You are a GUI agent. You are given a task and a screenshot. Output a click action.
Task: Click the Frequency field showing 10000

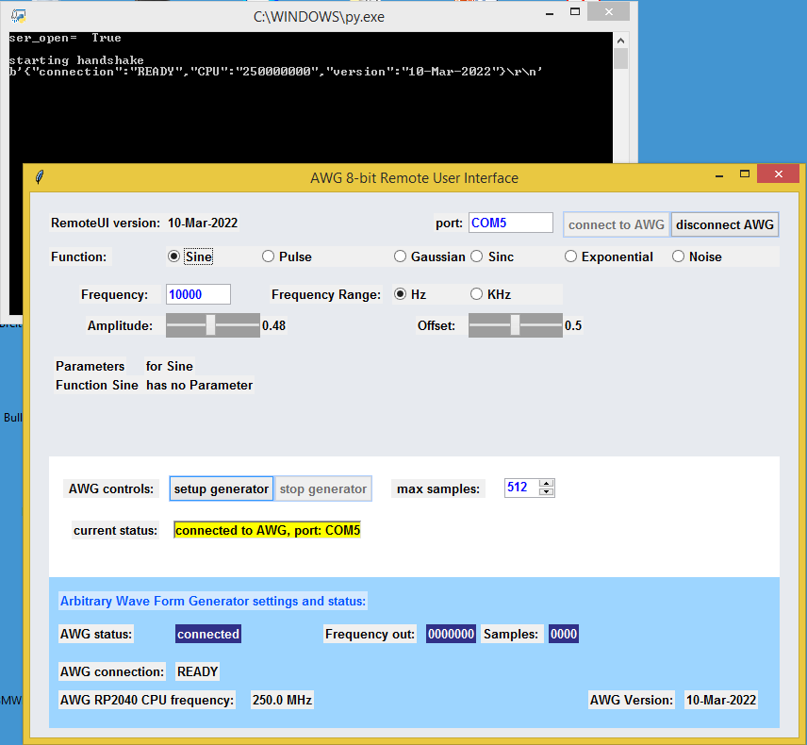pos(197,293)
